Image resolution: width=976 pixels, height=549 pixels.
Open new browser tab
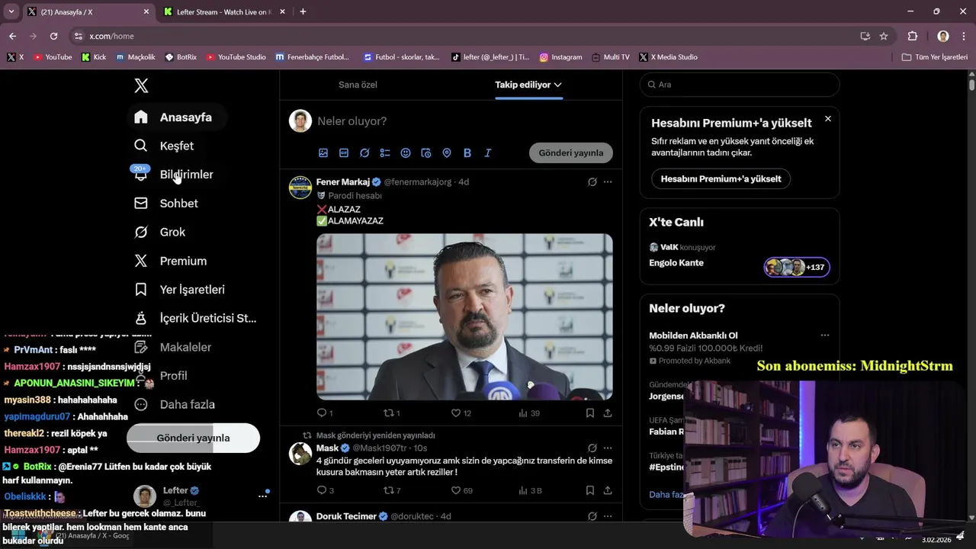(x=303, y=12)
